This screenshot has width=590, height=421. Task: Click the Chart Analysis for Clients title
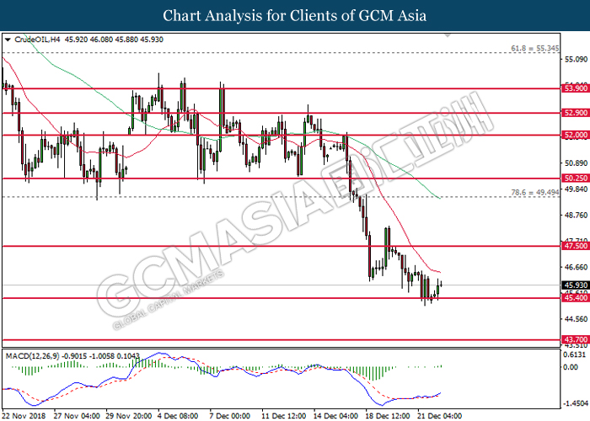click(x=295, y=15)
